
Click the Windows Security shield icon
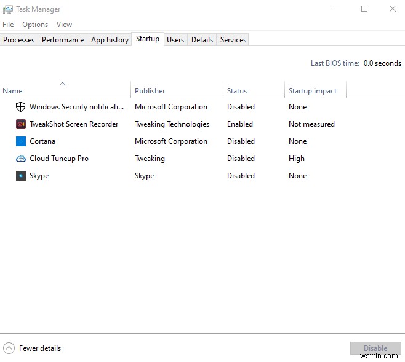coord(21,107)
